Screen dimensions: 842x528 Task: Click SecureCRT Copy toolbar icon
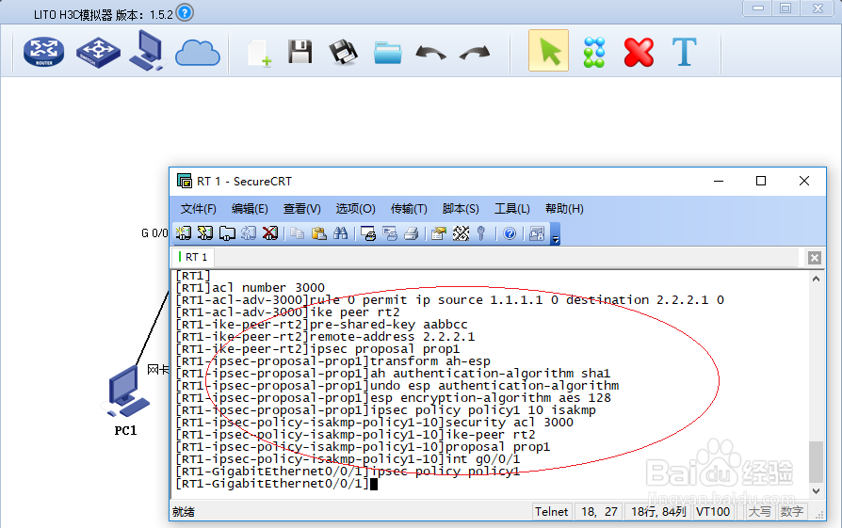[297, 233]
